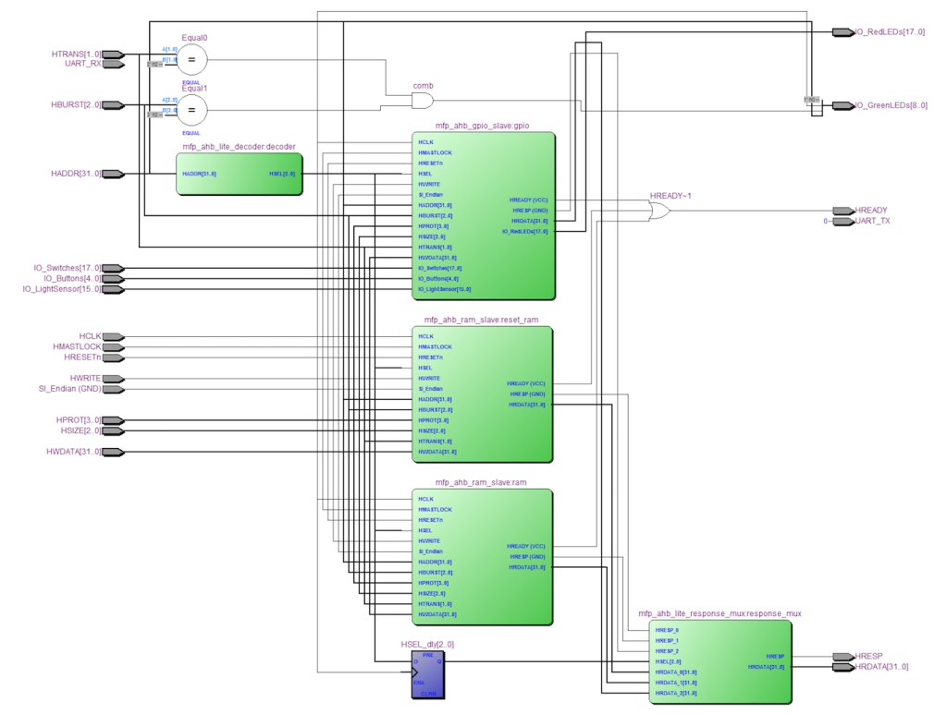
Task: Click the IO_Switches[17..0] input pin
Action: (113, 269)
